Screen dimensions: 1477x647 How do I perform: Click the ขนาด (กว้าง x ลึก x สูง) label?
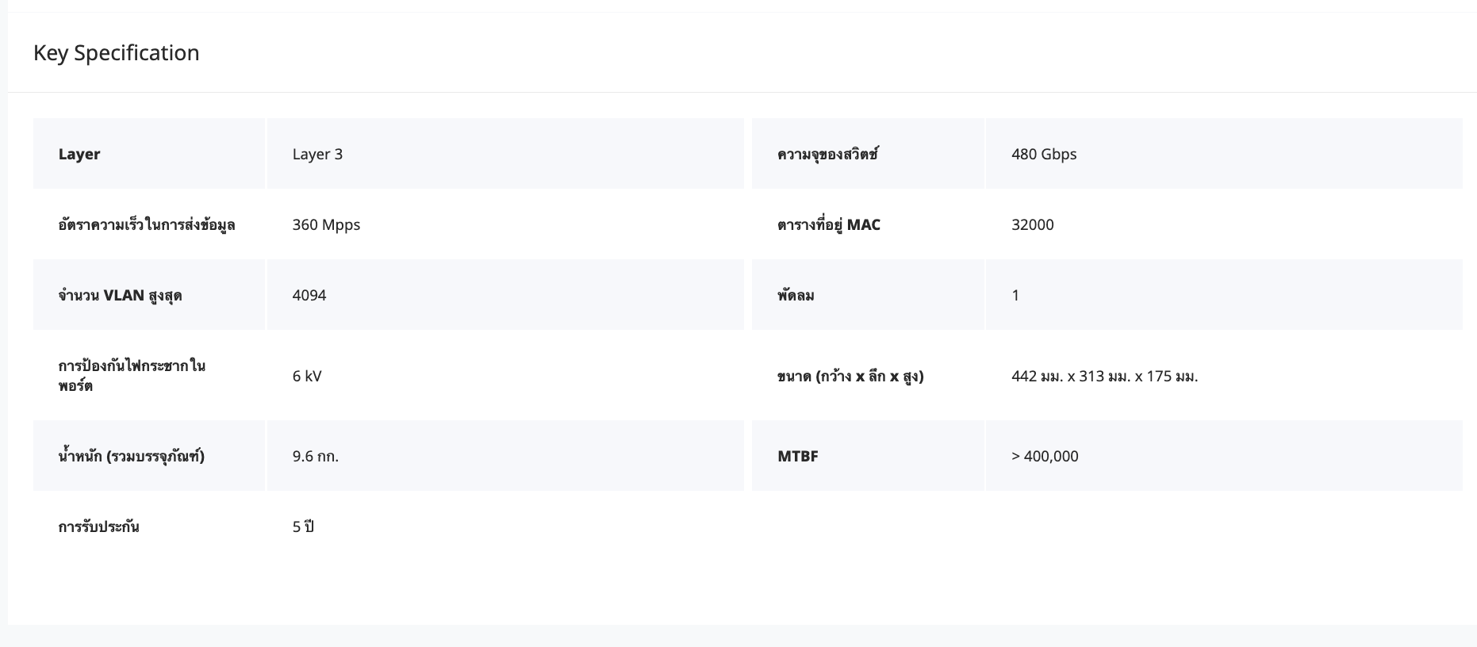pos(850,376)
